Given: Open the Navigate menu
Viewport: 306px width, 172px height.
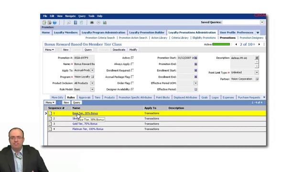Looking at the screenshot, I should [70, 16].
